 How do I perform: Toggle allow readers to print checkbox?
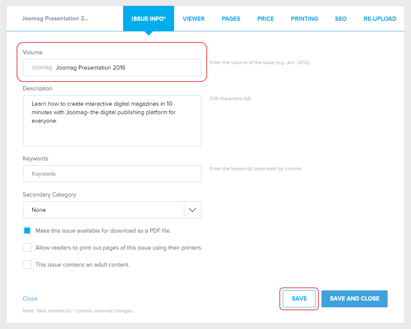[27, 247]
